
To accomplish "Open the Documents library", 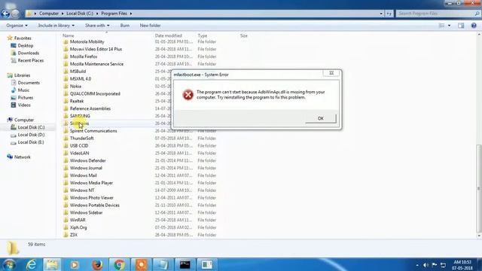I will pyautogui.click(x=29, y=83).
